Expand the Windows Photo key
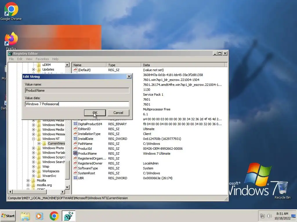The height and width of the screenshot is (222, 297). coord(34,148)
